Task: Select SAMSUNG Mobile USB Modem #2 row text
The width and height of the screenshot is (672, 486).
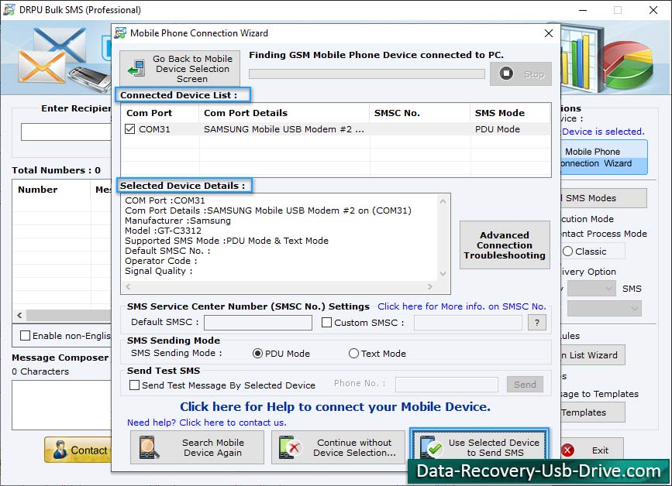Action: coord(284,129)
